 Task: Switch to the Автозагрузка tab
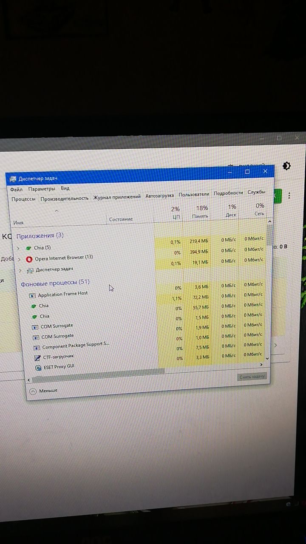[160, 195]
